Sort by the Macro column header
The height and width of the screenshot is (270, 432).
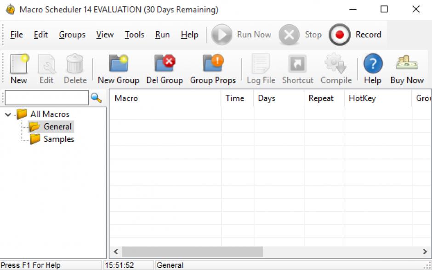click(165, 98)
